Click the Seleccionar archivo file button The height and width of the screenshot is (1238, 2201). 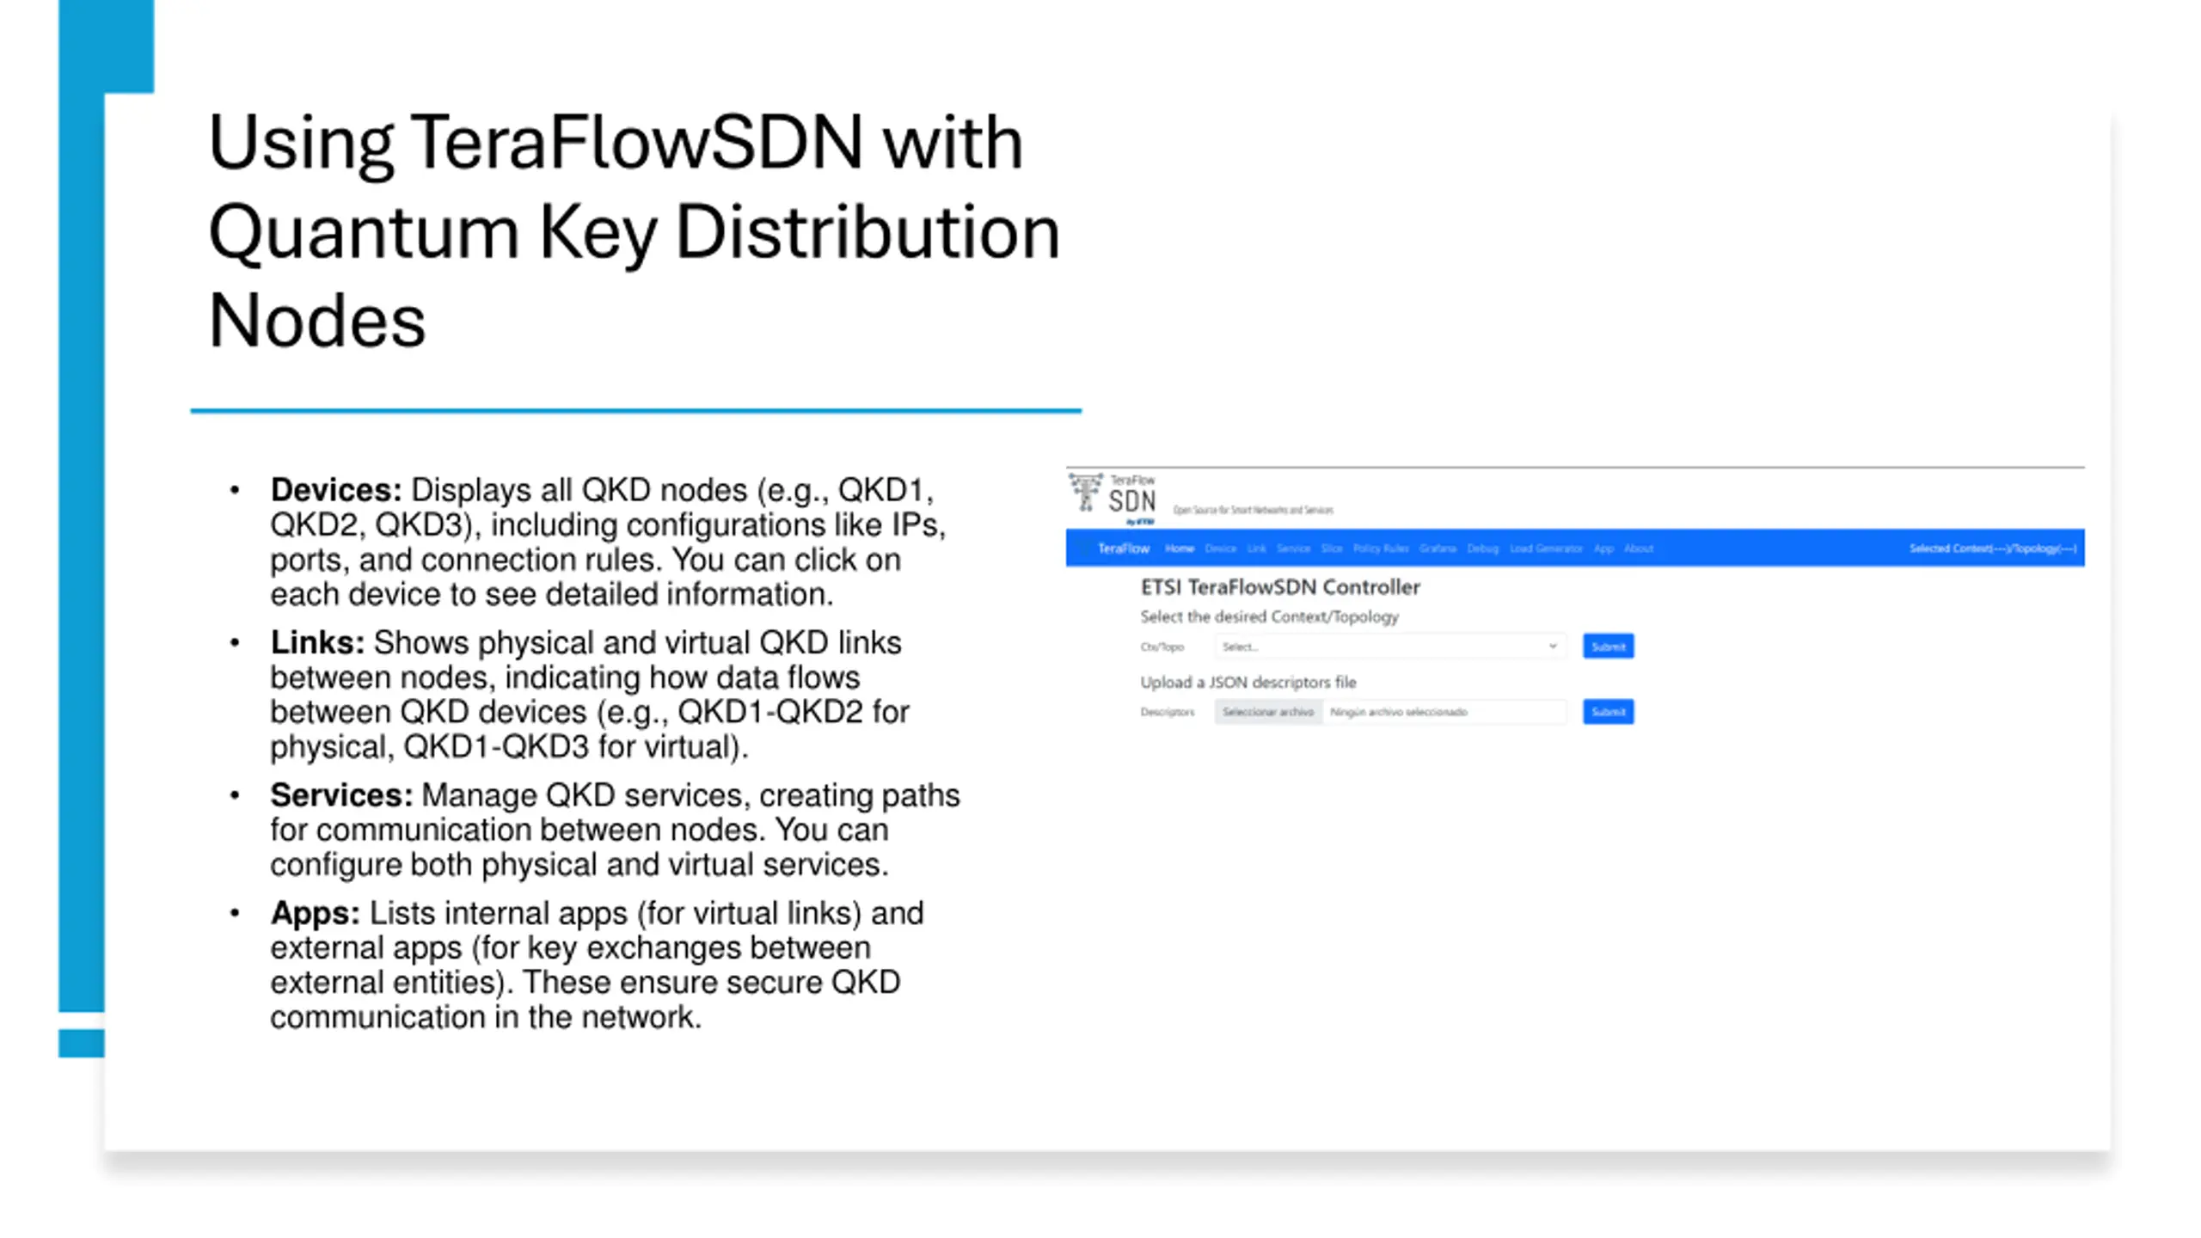tap(1268, 712)
